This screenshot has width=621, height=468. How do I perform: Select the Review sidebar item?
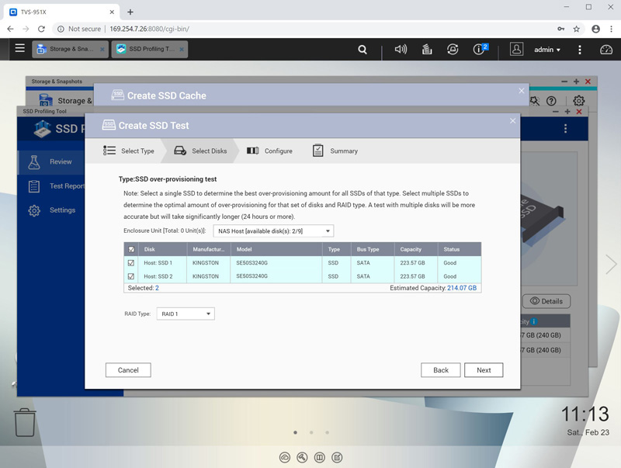point(51,162)
